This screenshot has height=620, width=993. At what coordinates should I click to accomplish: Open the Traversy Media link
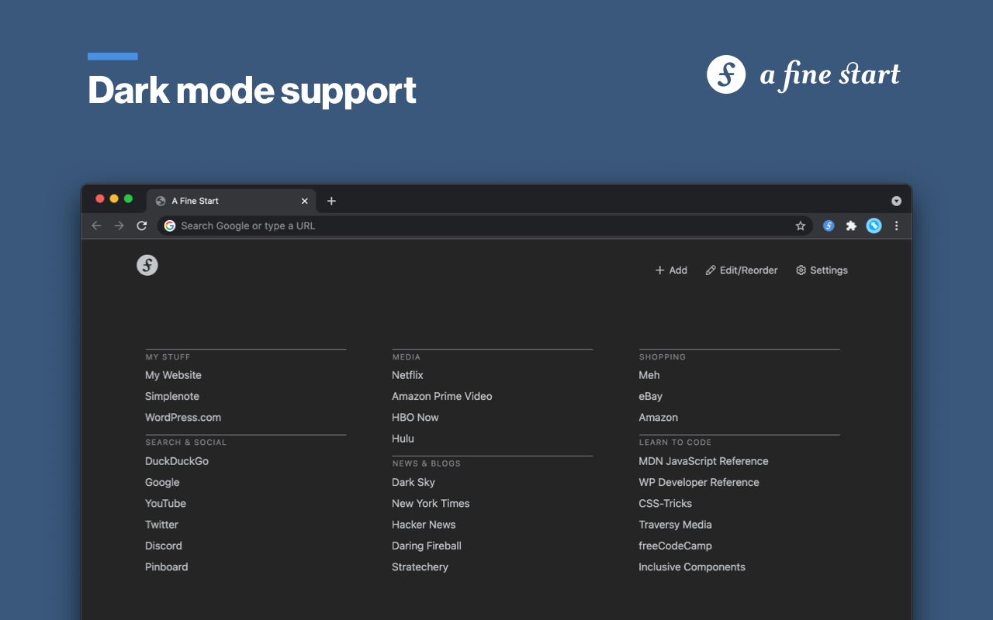click(x=675, y=525)
